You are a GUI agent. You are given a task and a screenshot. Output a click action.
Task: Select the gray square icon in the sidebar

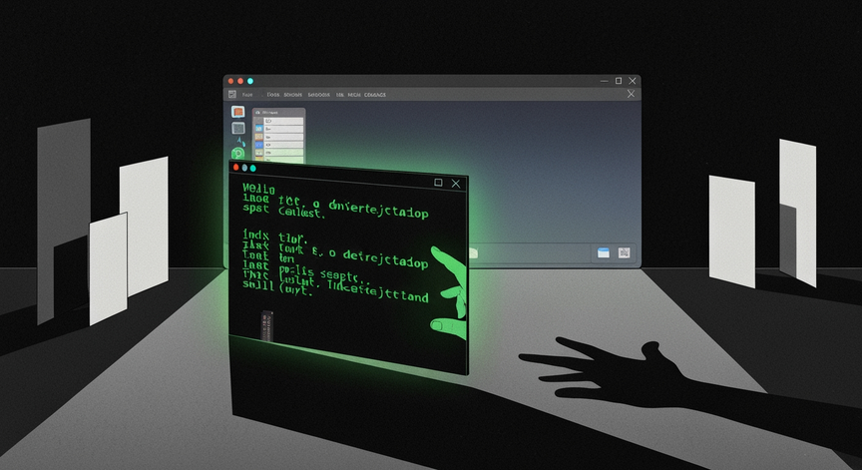[238, 128]
